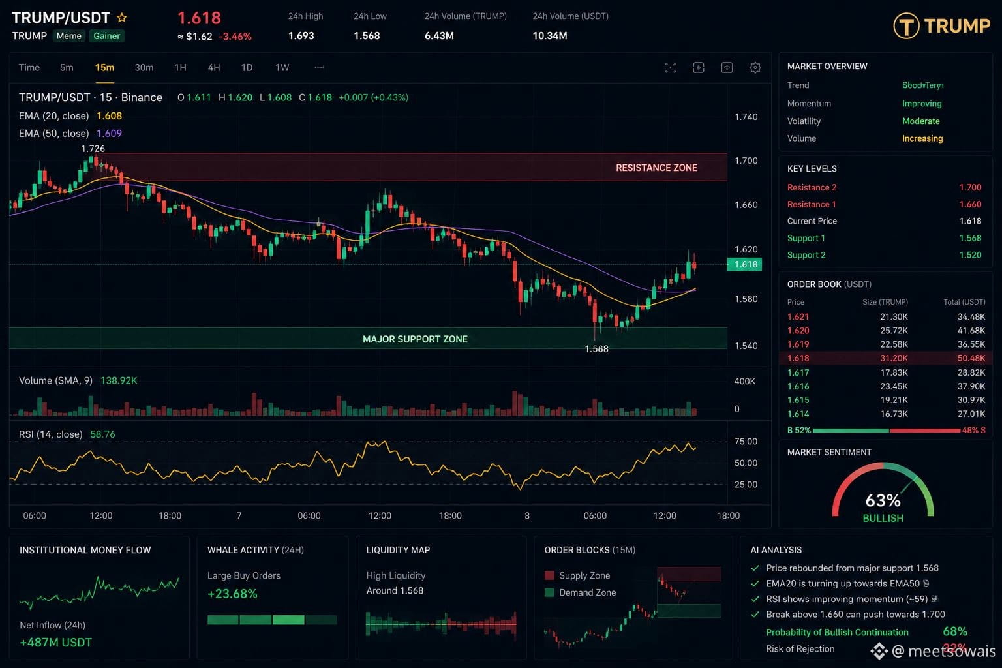Click checkmark beside 'EMA20 is turning up'
Image resolution: width=1002 pixels, height=668 pixels.
[x=755, y=583]
